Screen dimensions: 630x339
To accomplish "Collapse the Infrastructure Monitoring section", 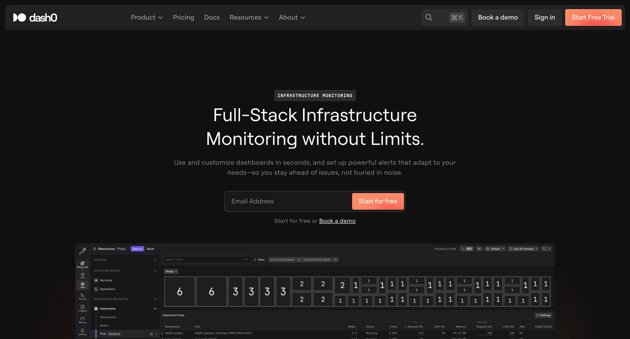I will 155,299.
